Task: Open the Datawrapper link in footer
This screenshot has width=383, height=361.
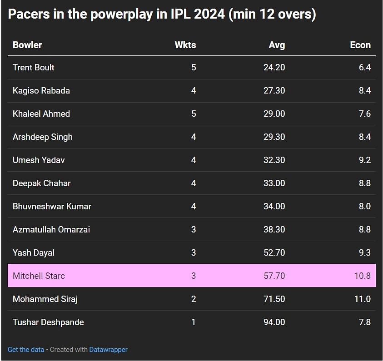Action: click(x=108, y=350)
